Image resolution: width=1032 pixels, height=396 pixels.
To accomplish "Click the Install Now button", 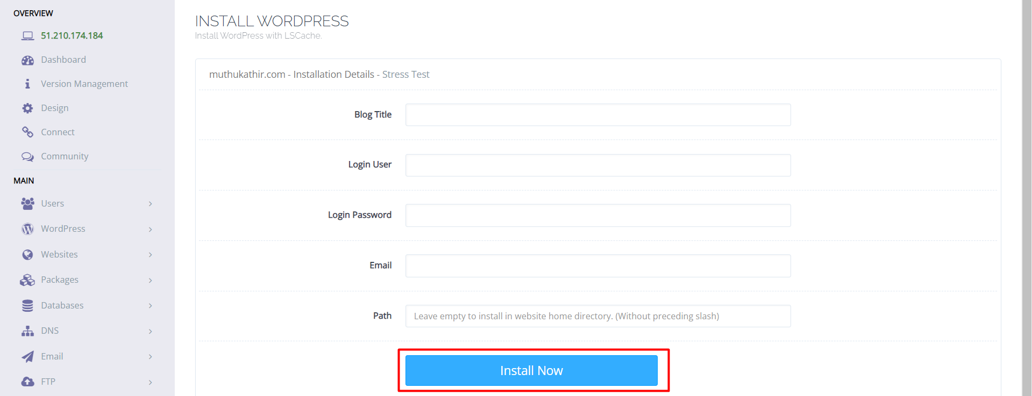I will click(531, 370).
